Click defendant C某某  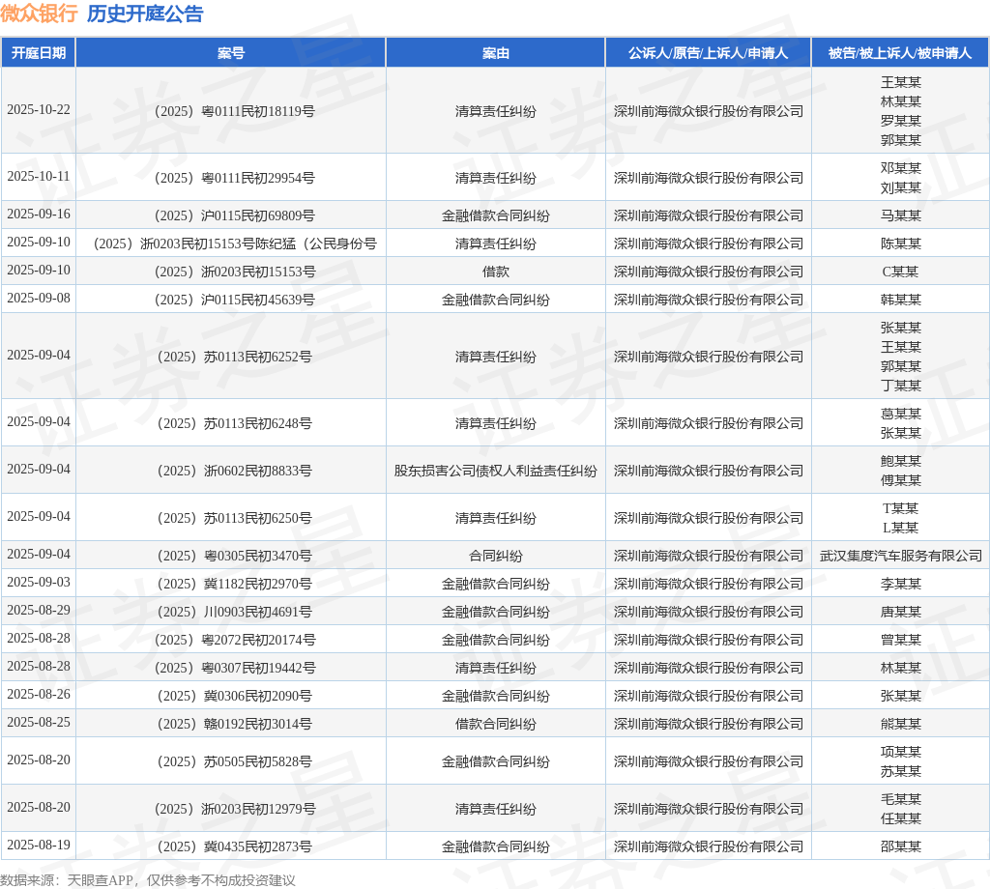point(900,272)
